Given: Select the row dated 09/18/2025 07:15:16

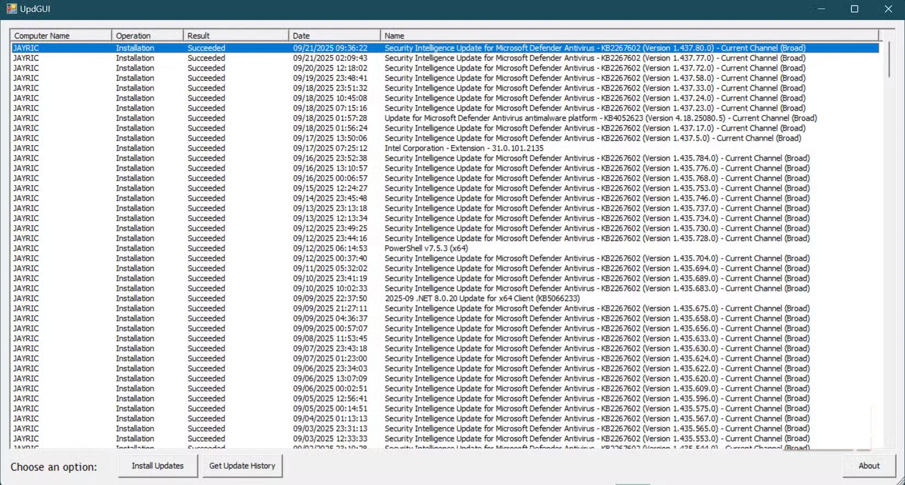Looking at the screenshot, I should click(x=445, y=108).
